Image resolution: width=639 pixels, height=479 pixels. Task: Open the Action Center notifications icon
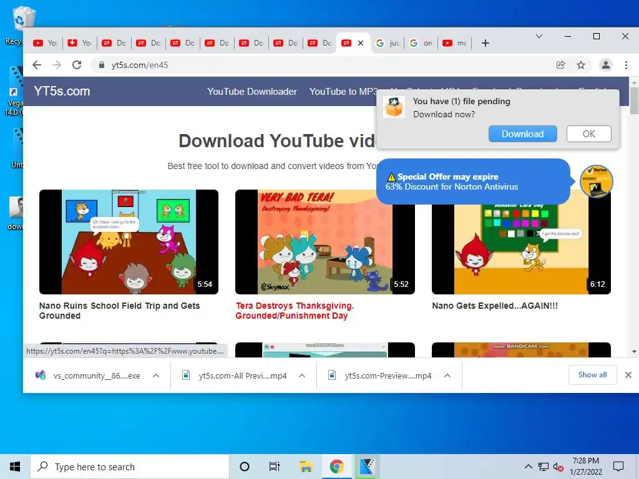618,467
